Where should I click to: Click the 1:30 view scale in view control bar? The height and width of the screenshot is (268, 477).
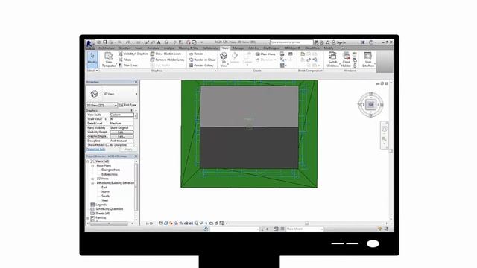[149, 223]
